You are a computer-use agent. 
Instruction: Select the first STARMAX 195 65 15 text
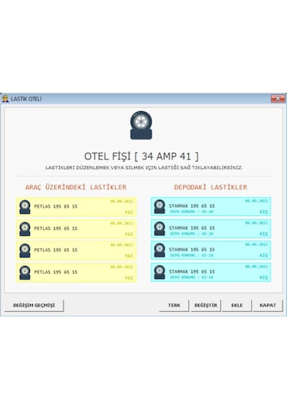(191, 206)
